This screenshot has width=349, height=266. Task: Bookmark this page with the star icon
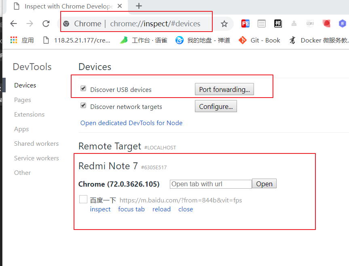224,23
